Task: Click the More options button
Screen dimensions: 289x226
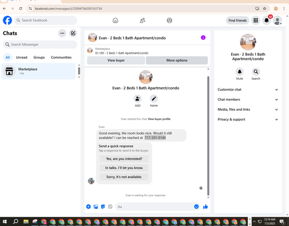Action: tap(177, 60)
